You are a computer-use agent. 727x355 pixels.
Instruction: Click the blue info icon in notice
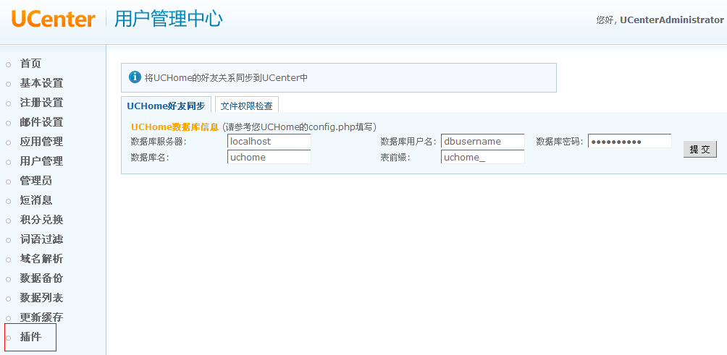[x=135, y=77]
